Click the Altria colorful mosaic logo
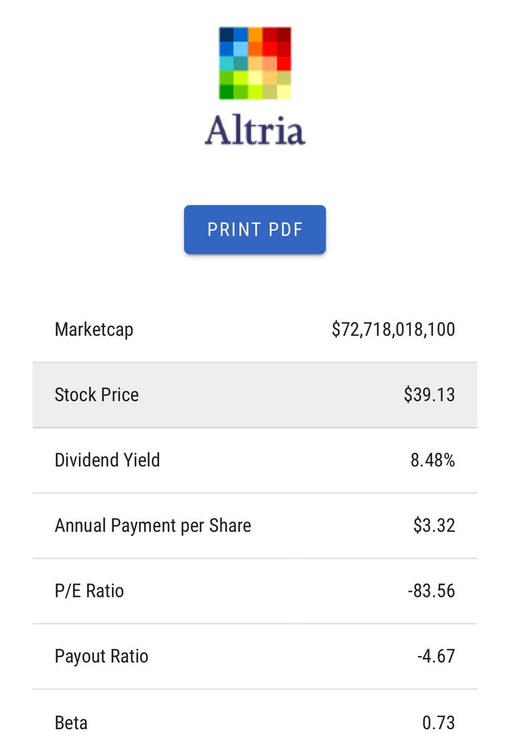The width and height of the screenshot is (510, 746). coord(255,63)
